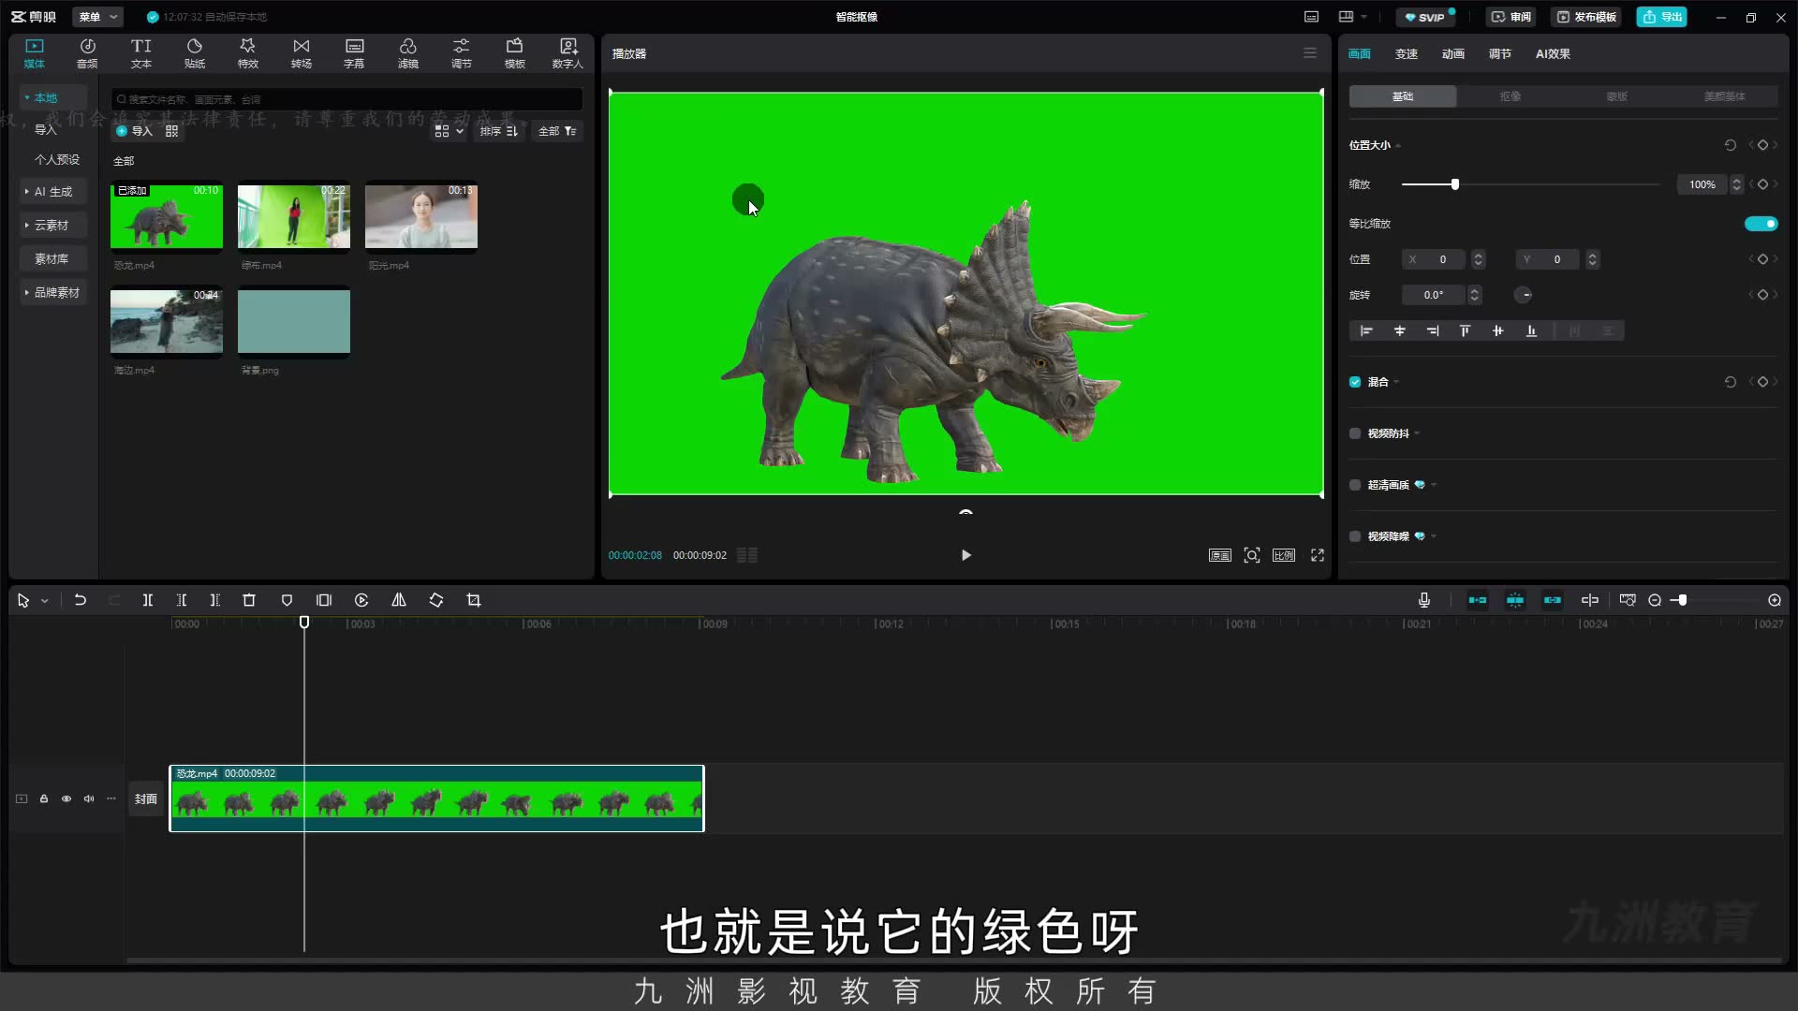Image resolution: width=1798 pixels, height=1011 pixels.
Task: Click the 发布模板 publish template button
Action: pyautogui.click(x=1587, y=17)
